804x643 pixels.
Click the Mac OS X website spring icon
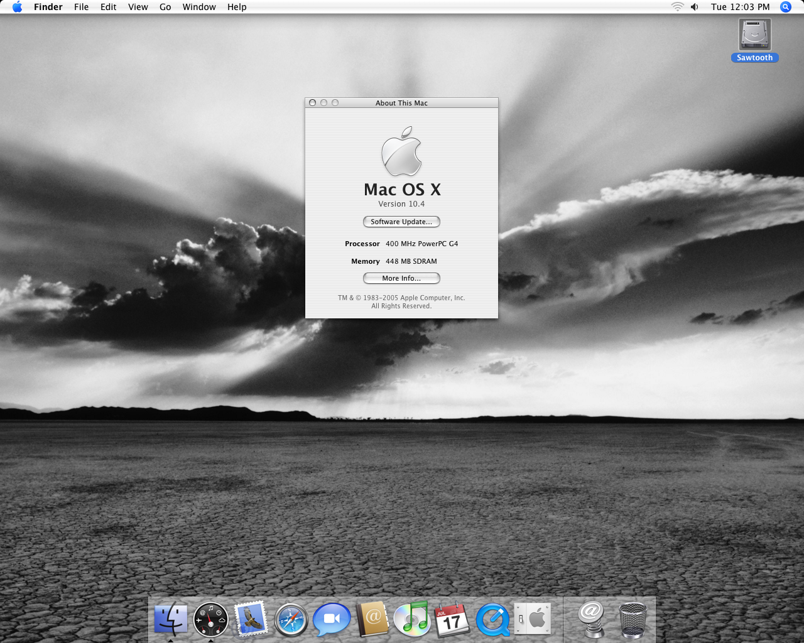click(592, 619)
